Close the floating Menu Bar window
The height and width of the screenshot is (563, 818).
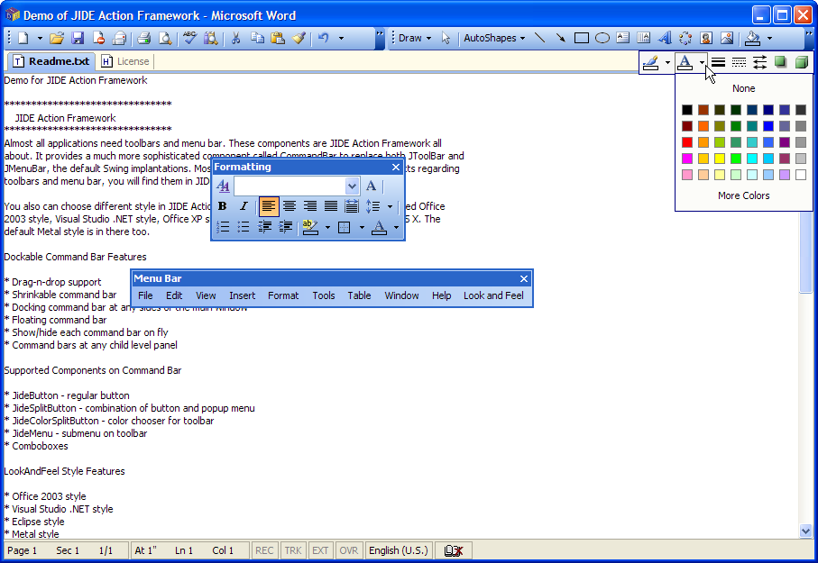coord(524,279)
